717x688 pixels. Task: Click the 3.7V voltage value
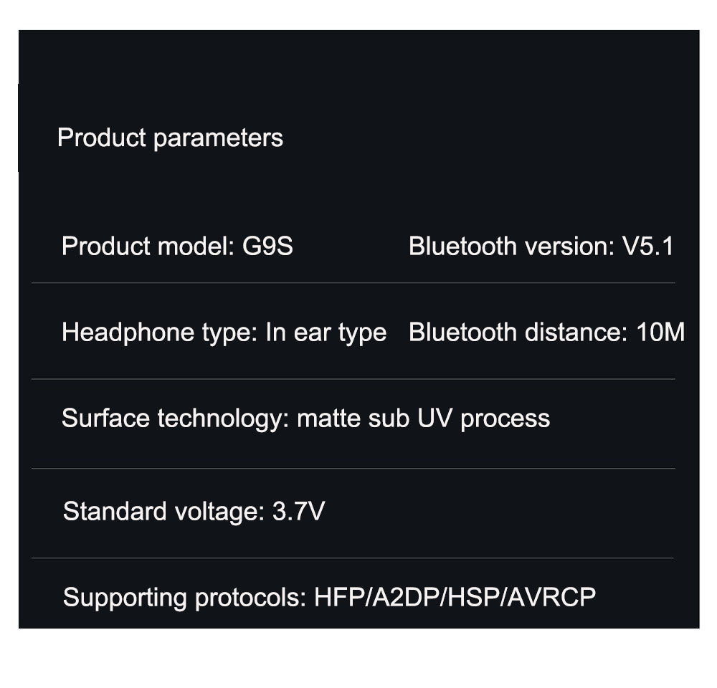tap(298, 512)
